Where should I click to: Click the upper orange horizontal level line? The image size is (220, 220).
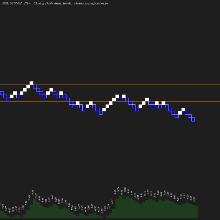point(110,84)
